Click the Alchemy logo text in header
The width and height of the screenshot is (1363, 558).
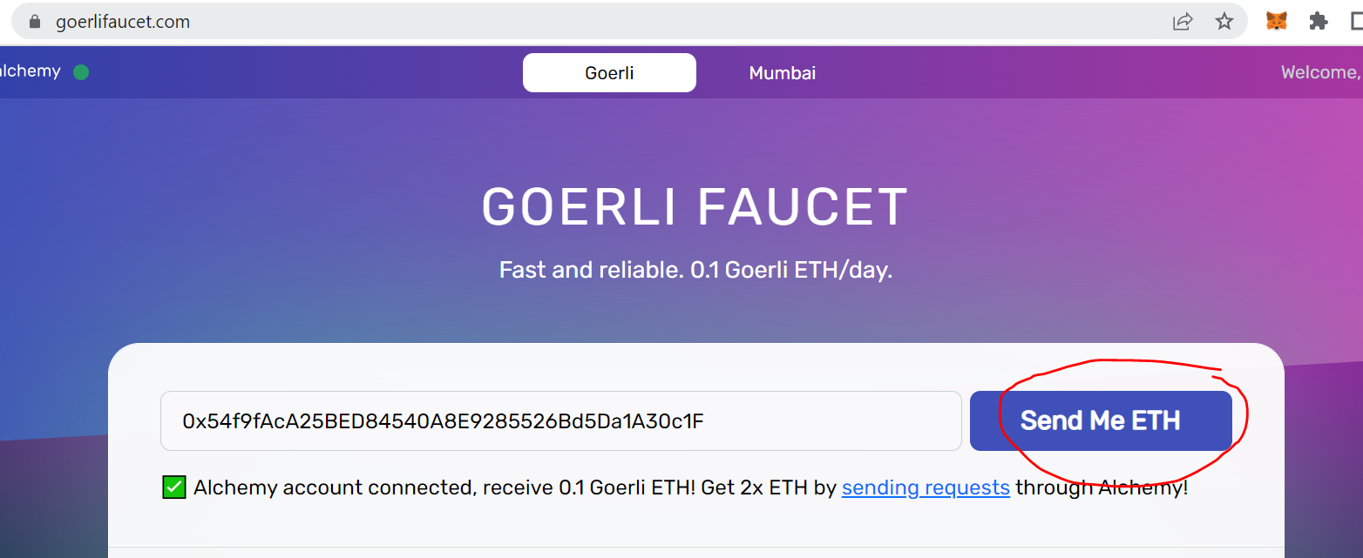[31, 71]
